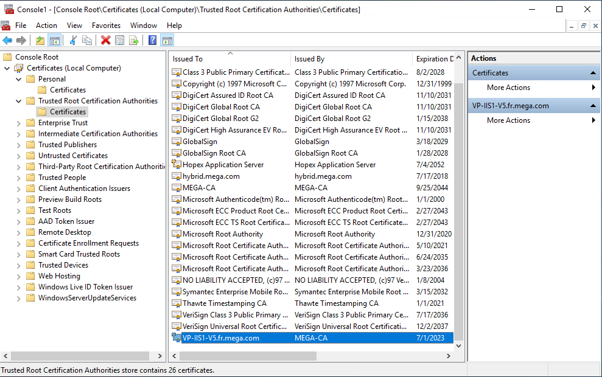
Task: Click the Back navigation arrow in the toolbar
Action: click(7, 40)
